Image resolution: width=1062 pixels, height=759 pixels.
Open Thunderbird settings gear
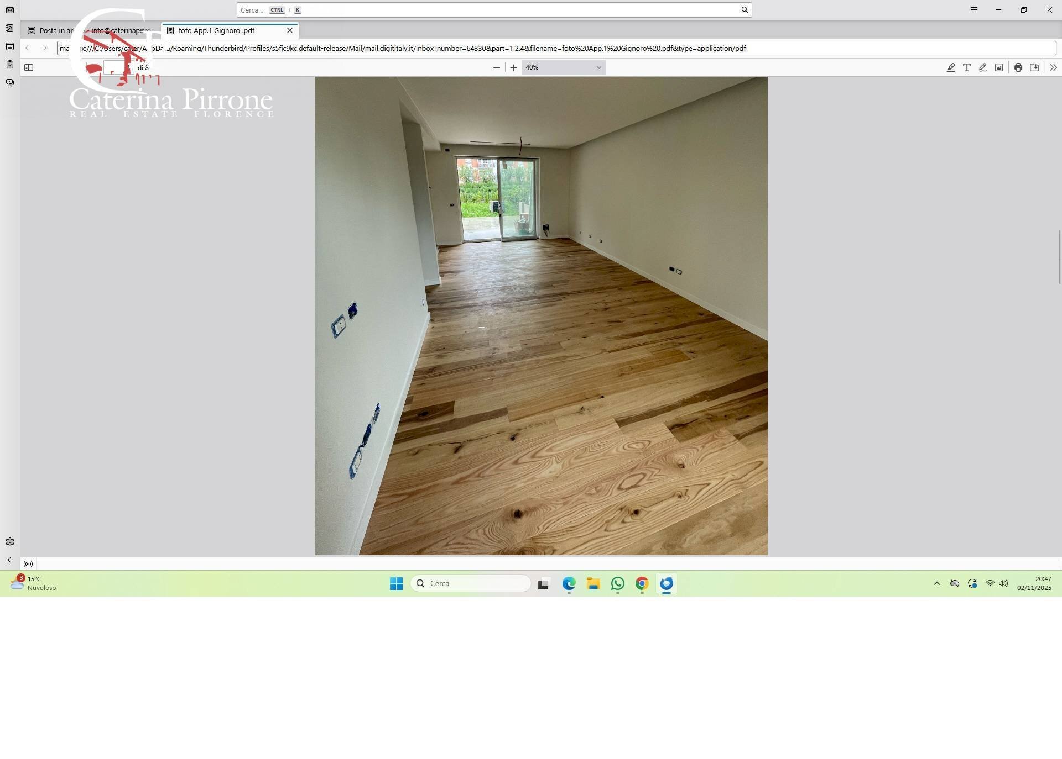tap(10, 542)
